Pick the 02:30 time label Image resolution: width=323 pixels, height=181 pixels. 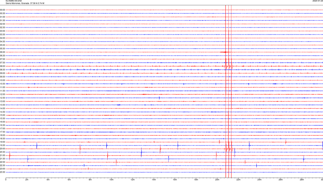point(2,27)
